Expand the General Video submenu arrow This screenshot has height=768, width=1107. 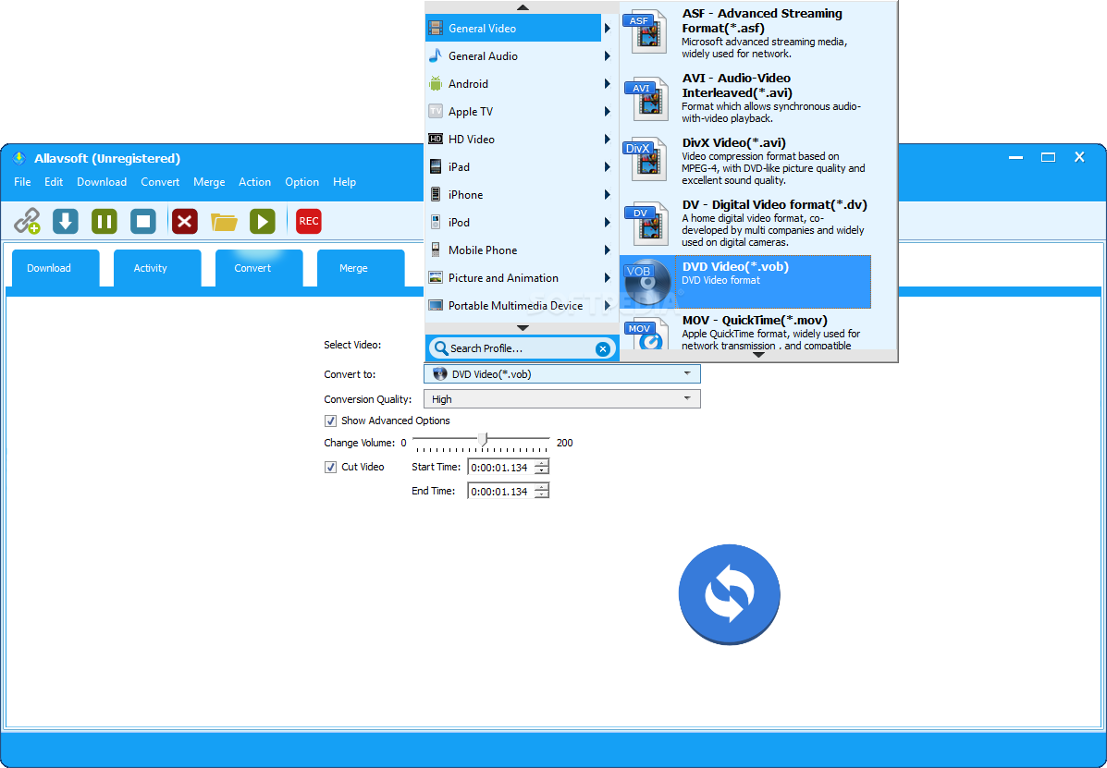[x=608, y=29]
